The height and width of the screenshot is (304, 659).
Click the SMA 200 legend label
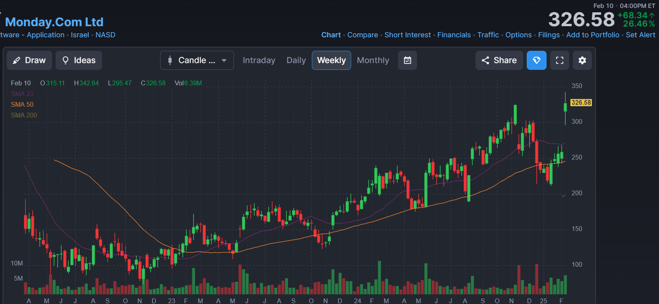pos(24,115)
